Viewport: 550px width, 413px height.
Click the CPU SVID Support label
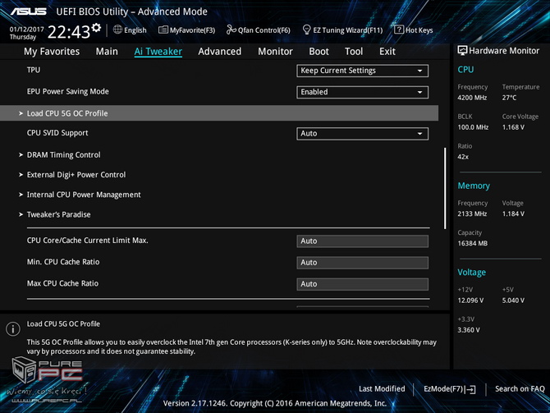(x=57, y=133)
